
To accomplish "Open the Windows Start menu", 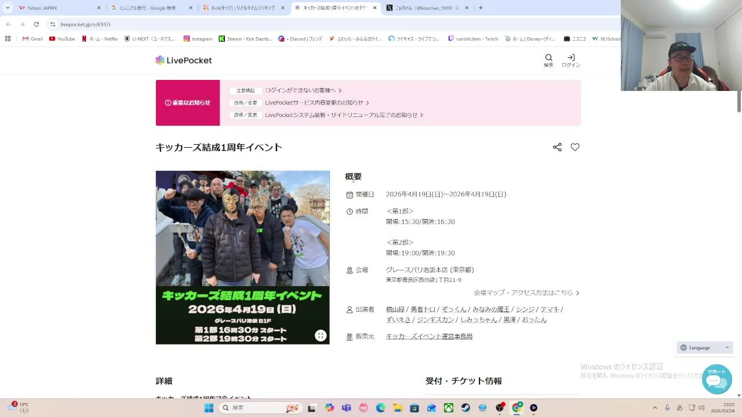I will coord(209,408).
